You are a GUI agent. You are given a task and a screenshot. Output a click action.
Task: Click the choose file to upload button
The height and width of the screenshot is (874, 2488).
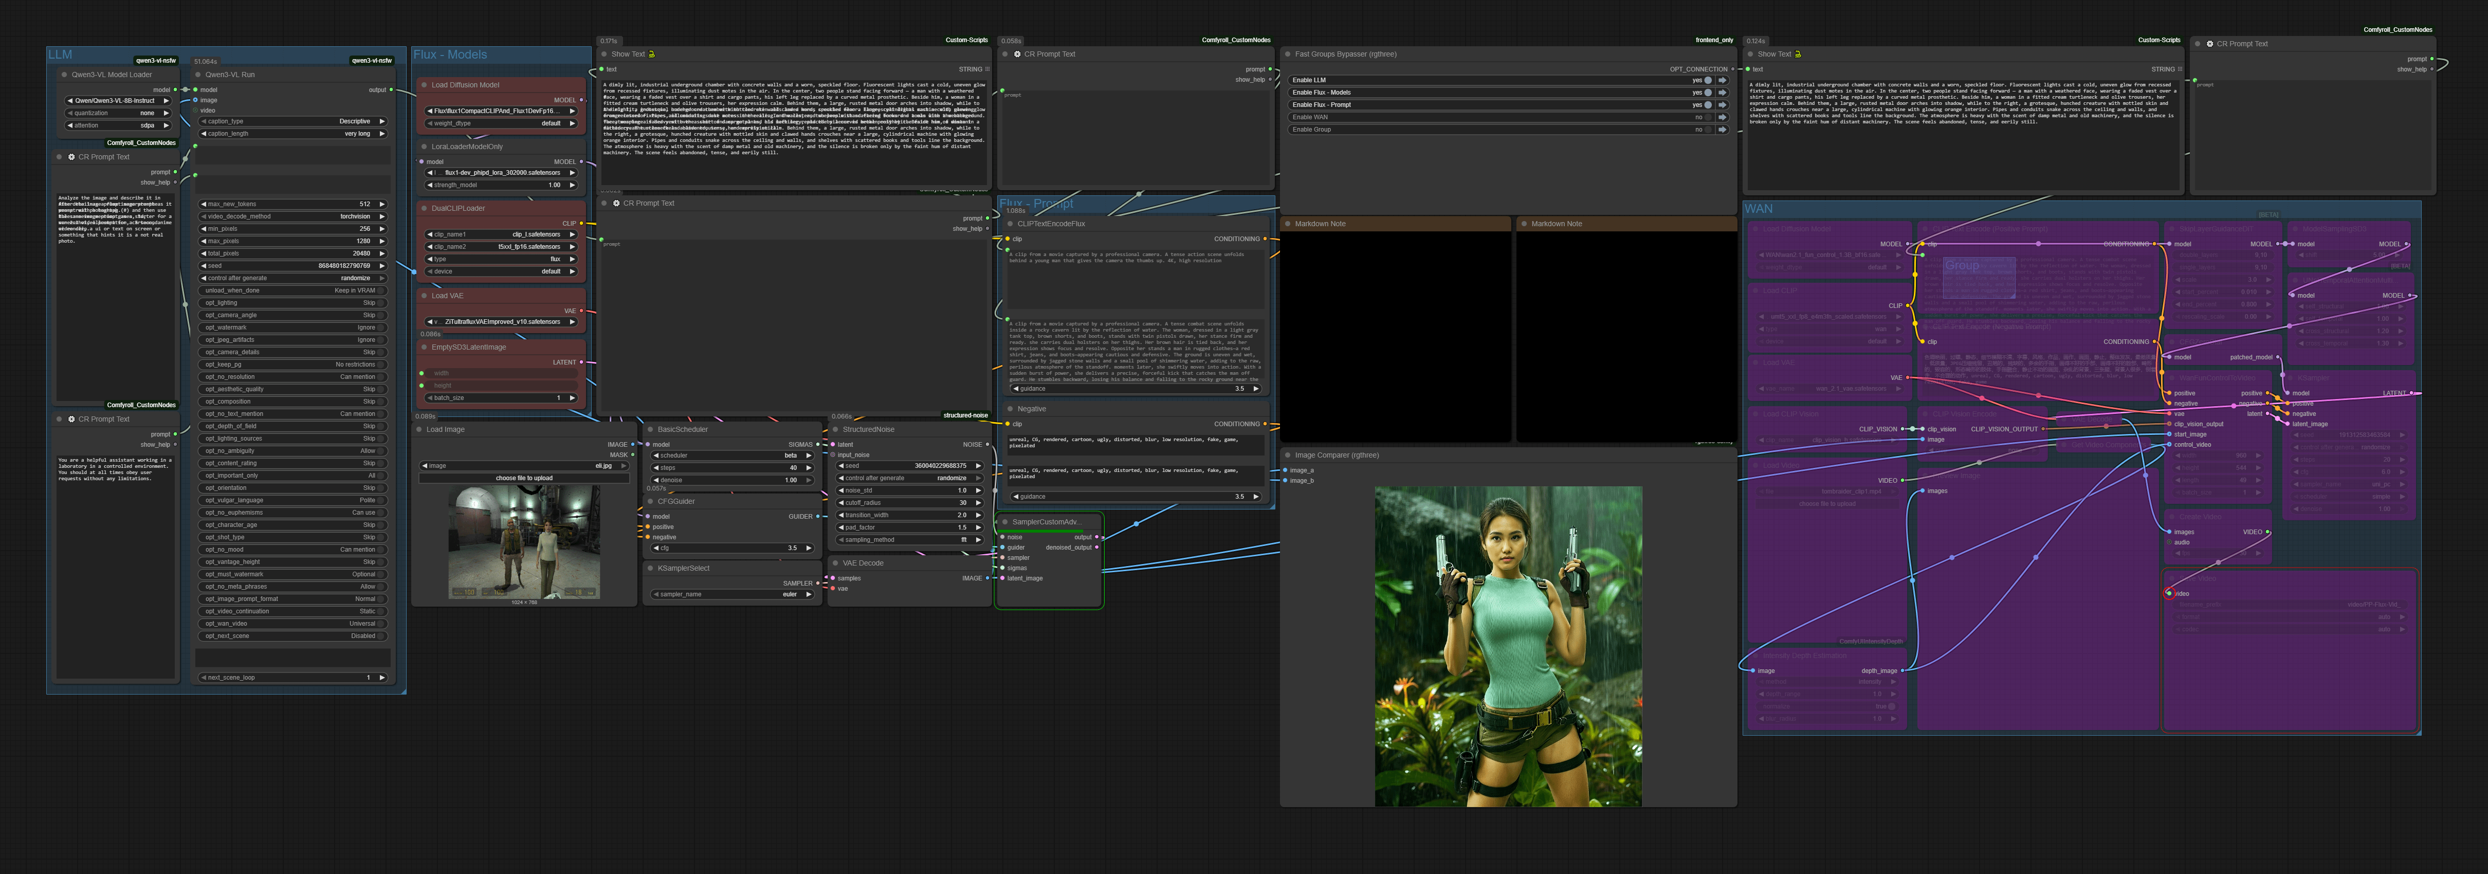pyautogui.click(x=524, y=478)
